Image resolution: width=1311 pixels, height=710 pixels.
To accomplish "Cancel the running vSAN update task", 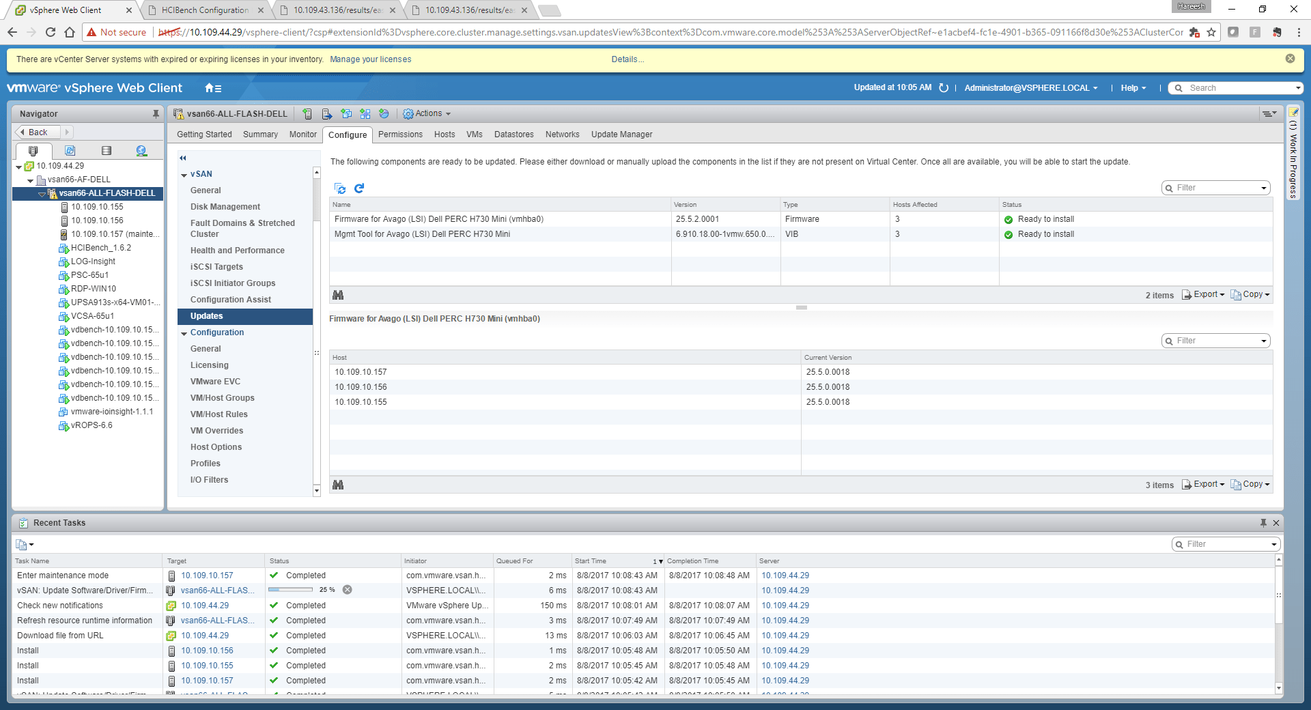I will (x=347, y=590).
